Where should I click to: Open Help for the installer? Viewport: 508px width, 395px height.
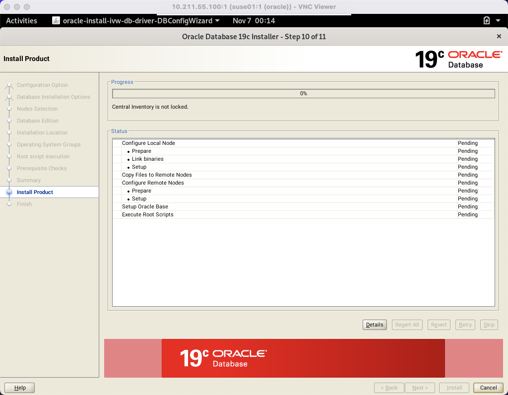20,388
